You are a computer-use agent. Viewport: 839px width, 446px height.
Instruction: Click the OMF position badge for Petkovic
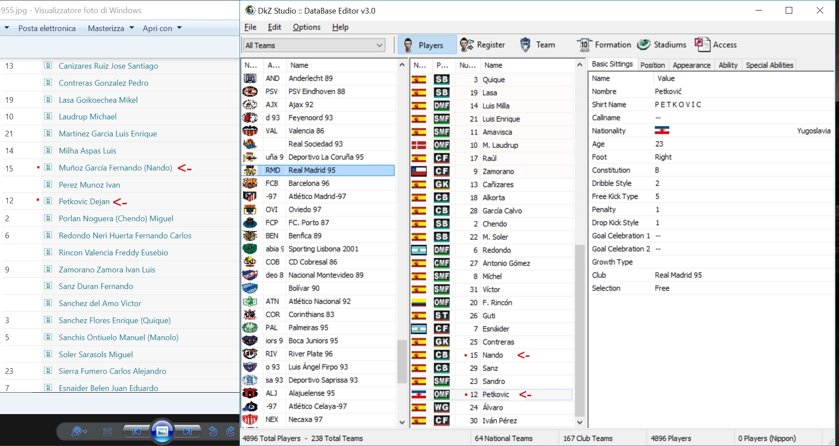click(441, 394)
